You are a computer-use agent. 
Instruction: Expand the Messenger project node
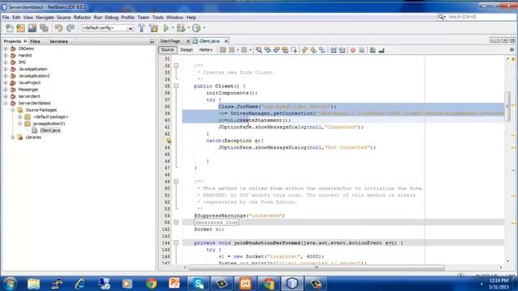6,90
